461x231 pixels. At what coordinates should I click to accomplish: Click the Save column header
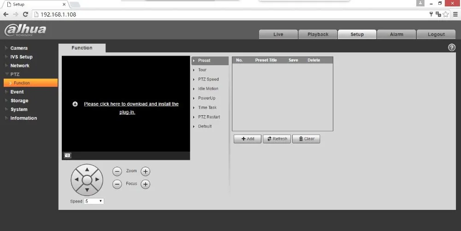click(x=293, y=60)
